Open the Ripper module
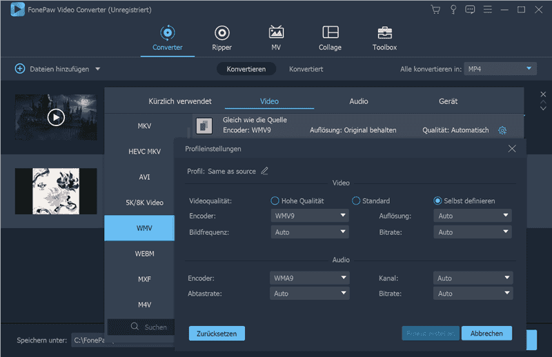 tap(221, 39)
